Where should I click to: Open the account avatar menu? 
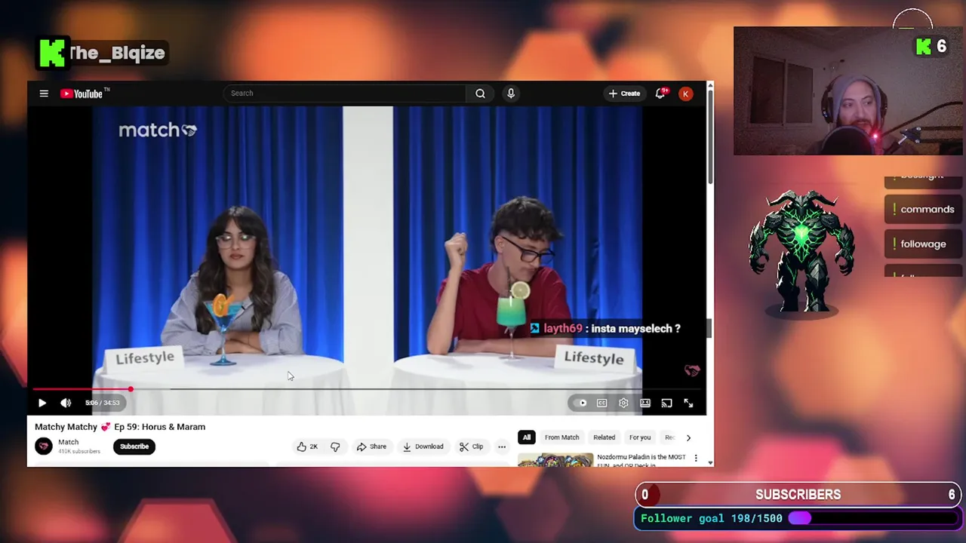point(685,94)
